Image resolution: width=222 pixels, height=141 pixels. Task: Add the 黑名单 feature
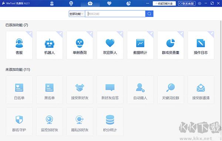(x=50, y=90)
